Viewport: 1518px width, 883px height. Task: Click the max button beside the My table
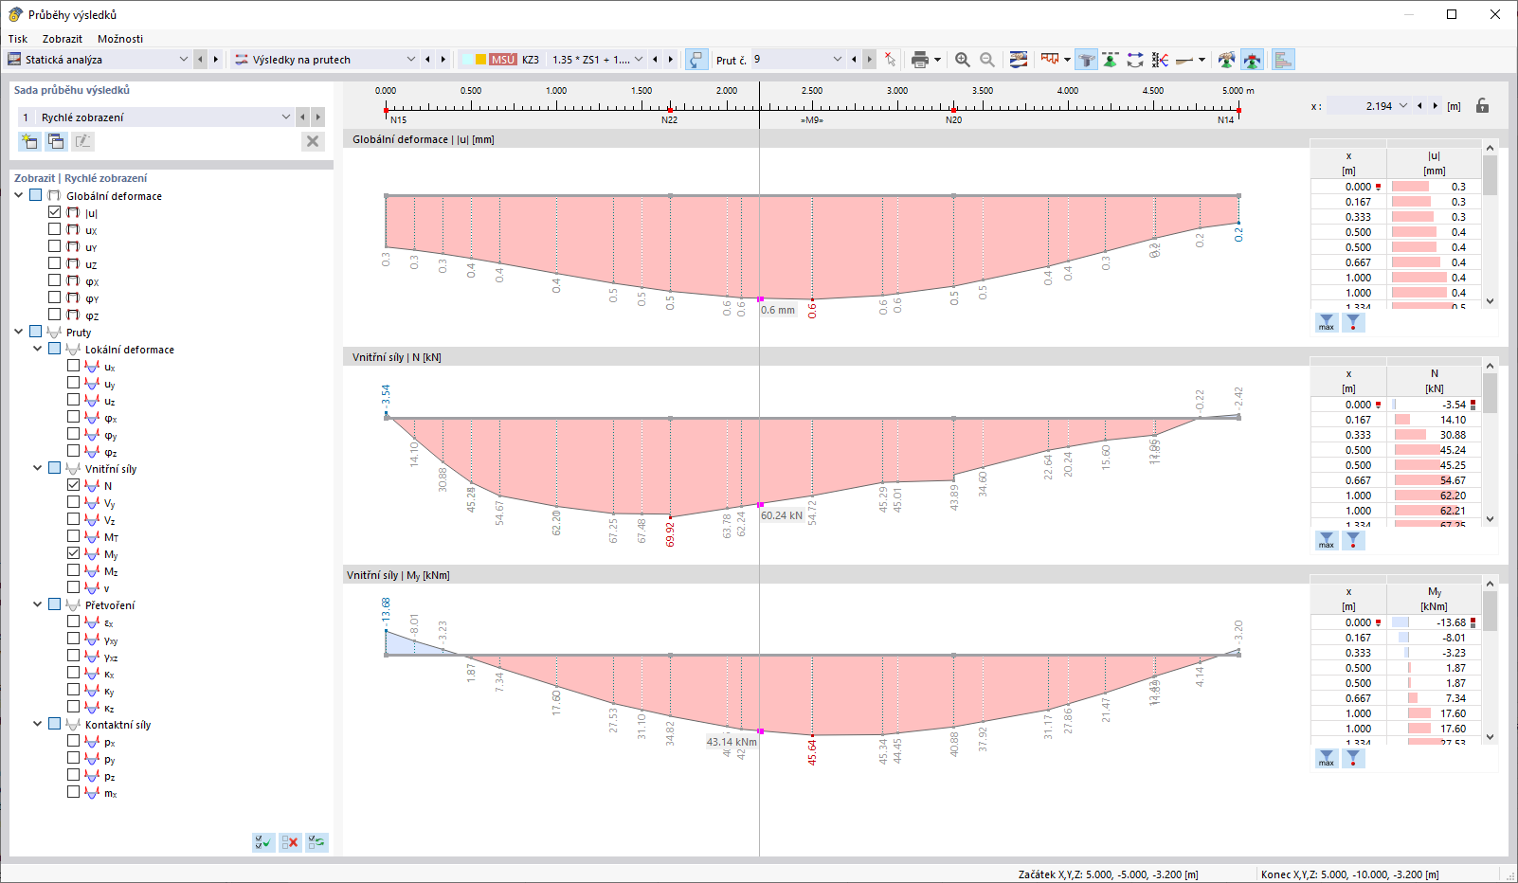tap(1327, 758)
